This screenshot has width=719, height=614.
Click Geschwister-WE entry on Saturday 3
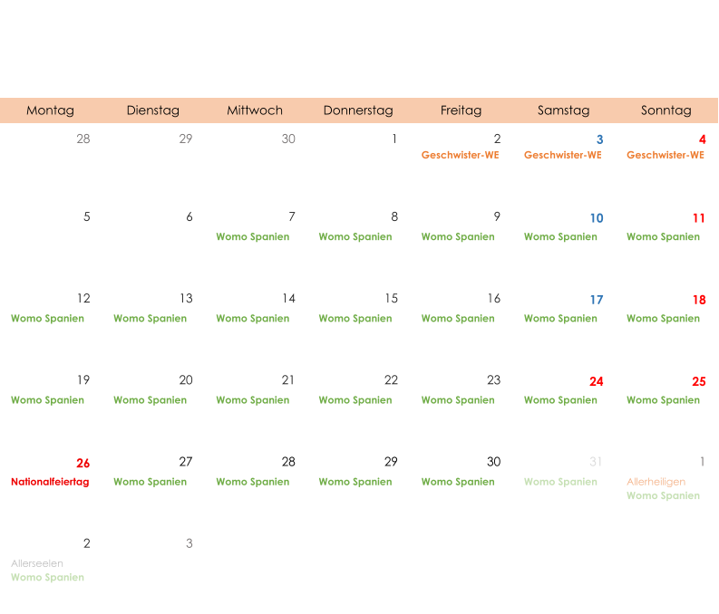563,155
